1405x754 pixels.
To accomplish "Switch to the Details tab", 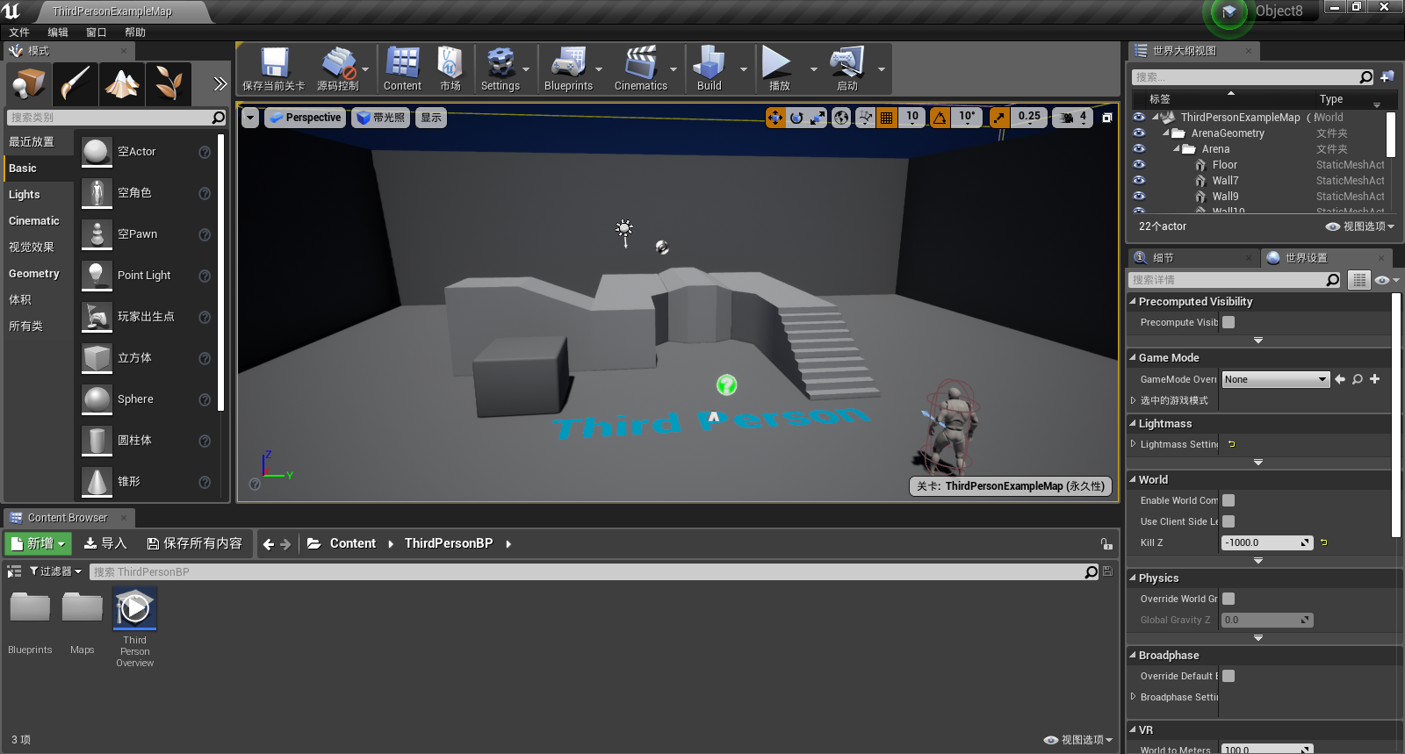I will click(1192, 258).
